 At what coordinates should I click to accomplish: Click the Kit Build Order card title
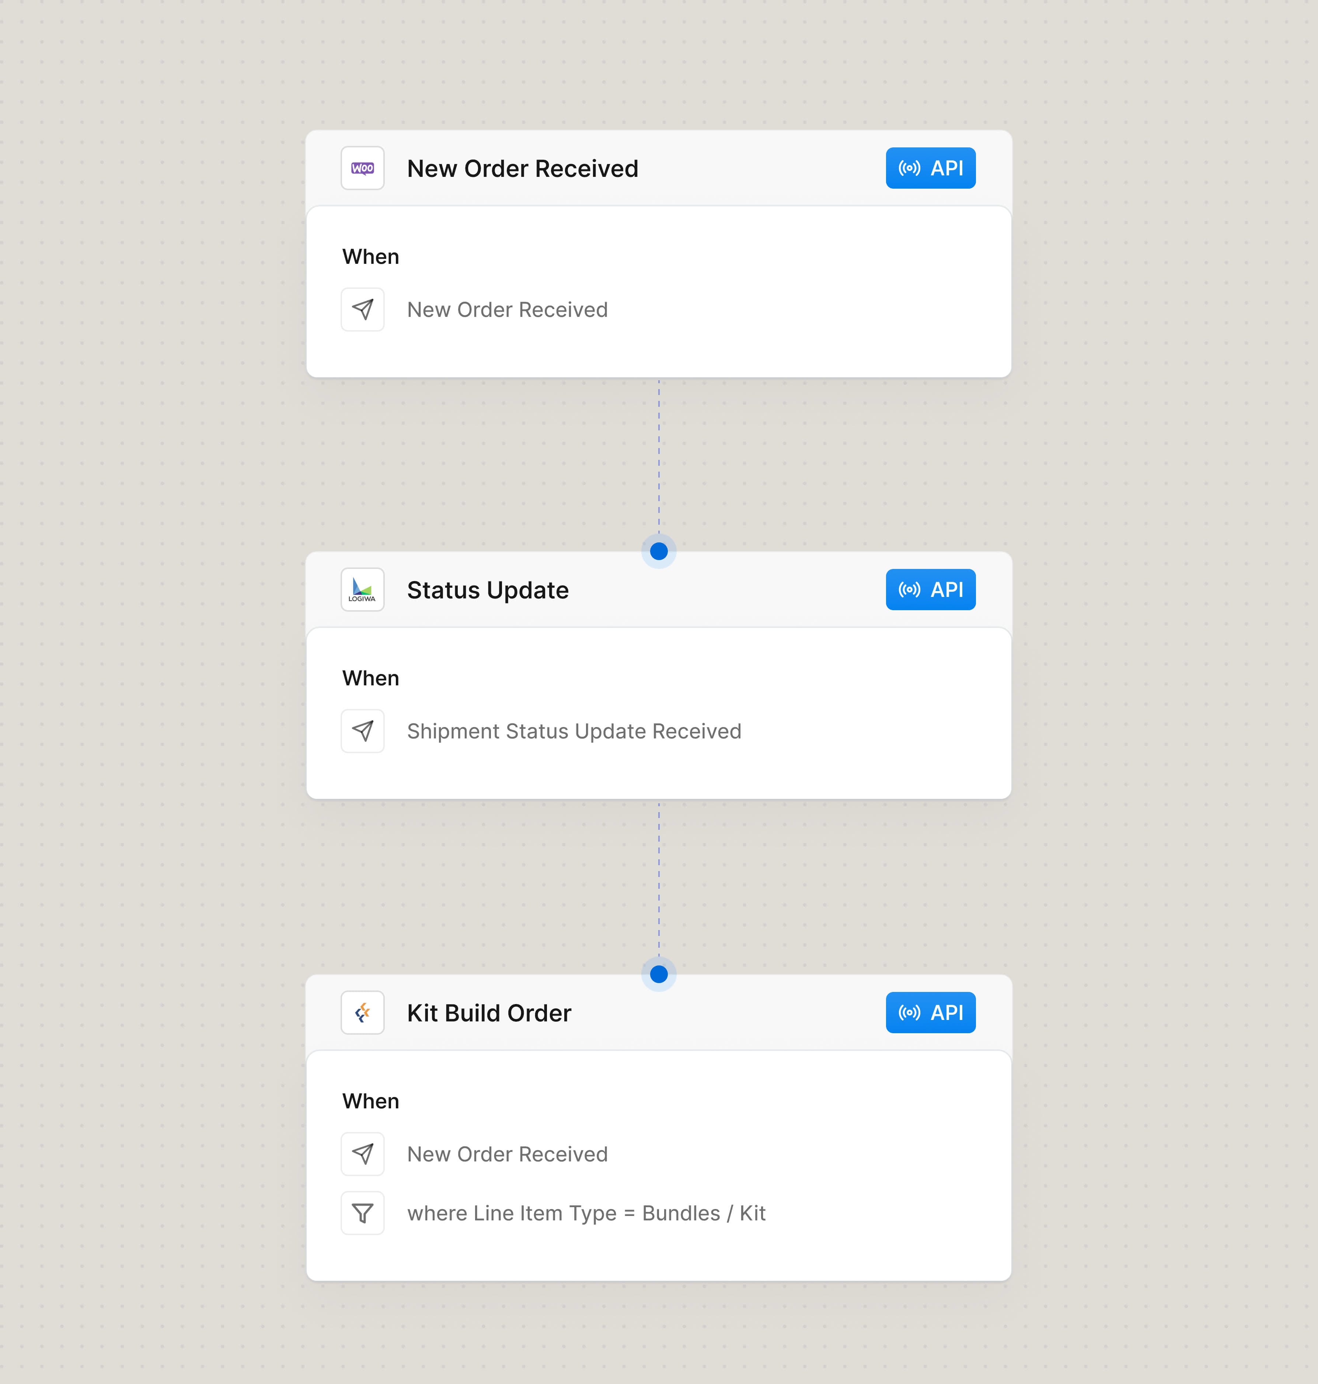[489, 1013]
